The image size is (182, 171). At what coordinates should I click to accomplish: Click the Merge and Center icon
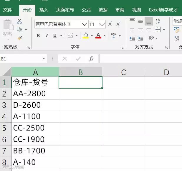[158, 30]
